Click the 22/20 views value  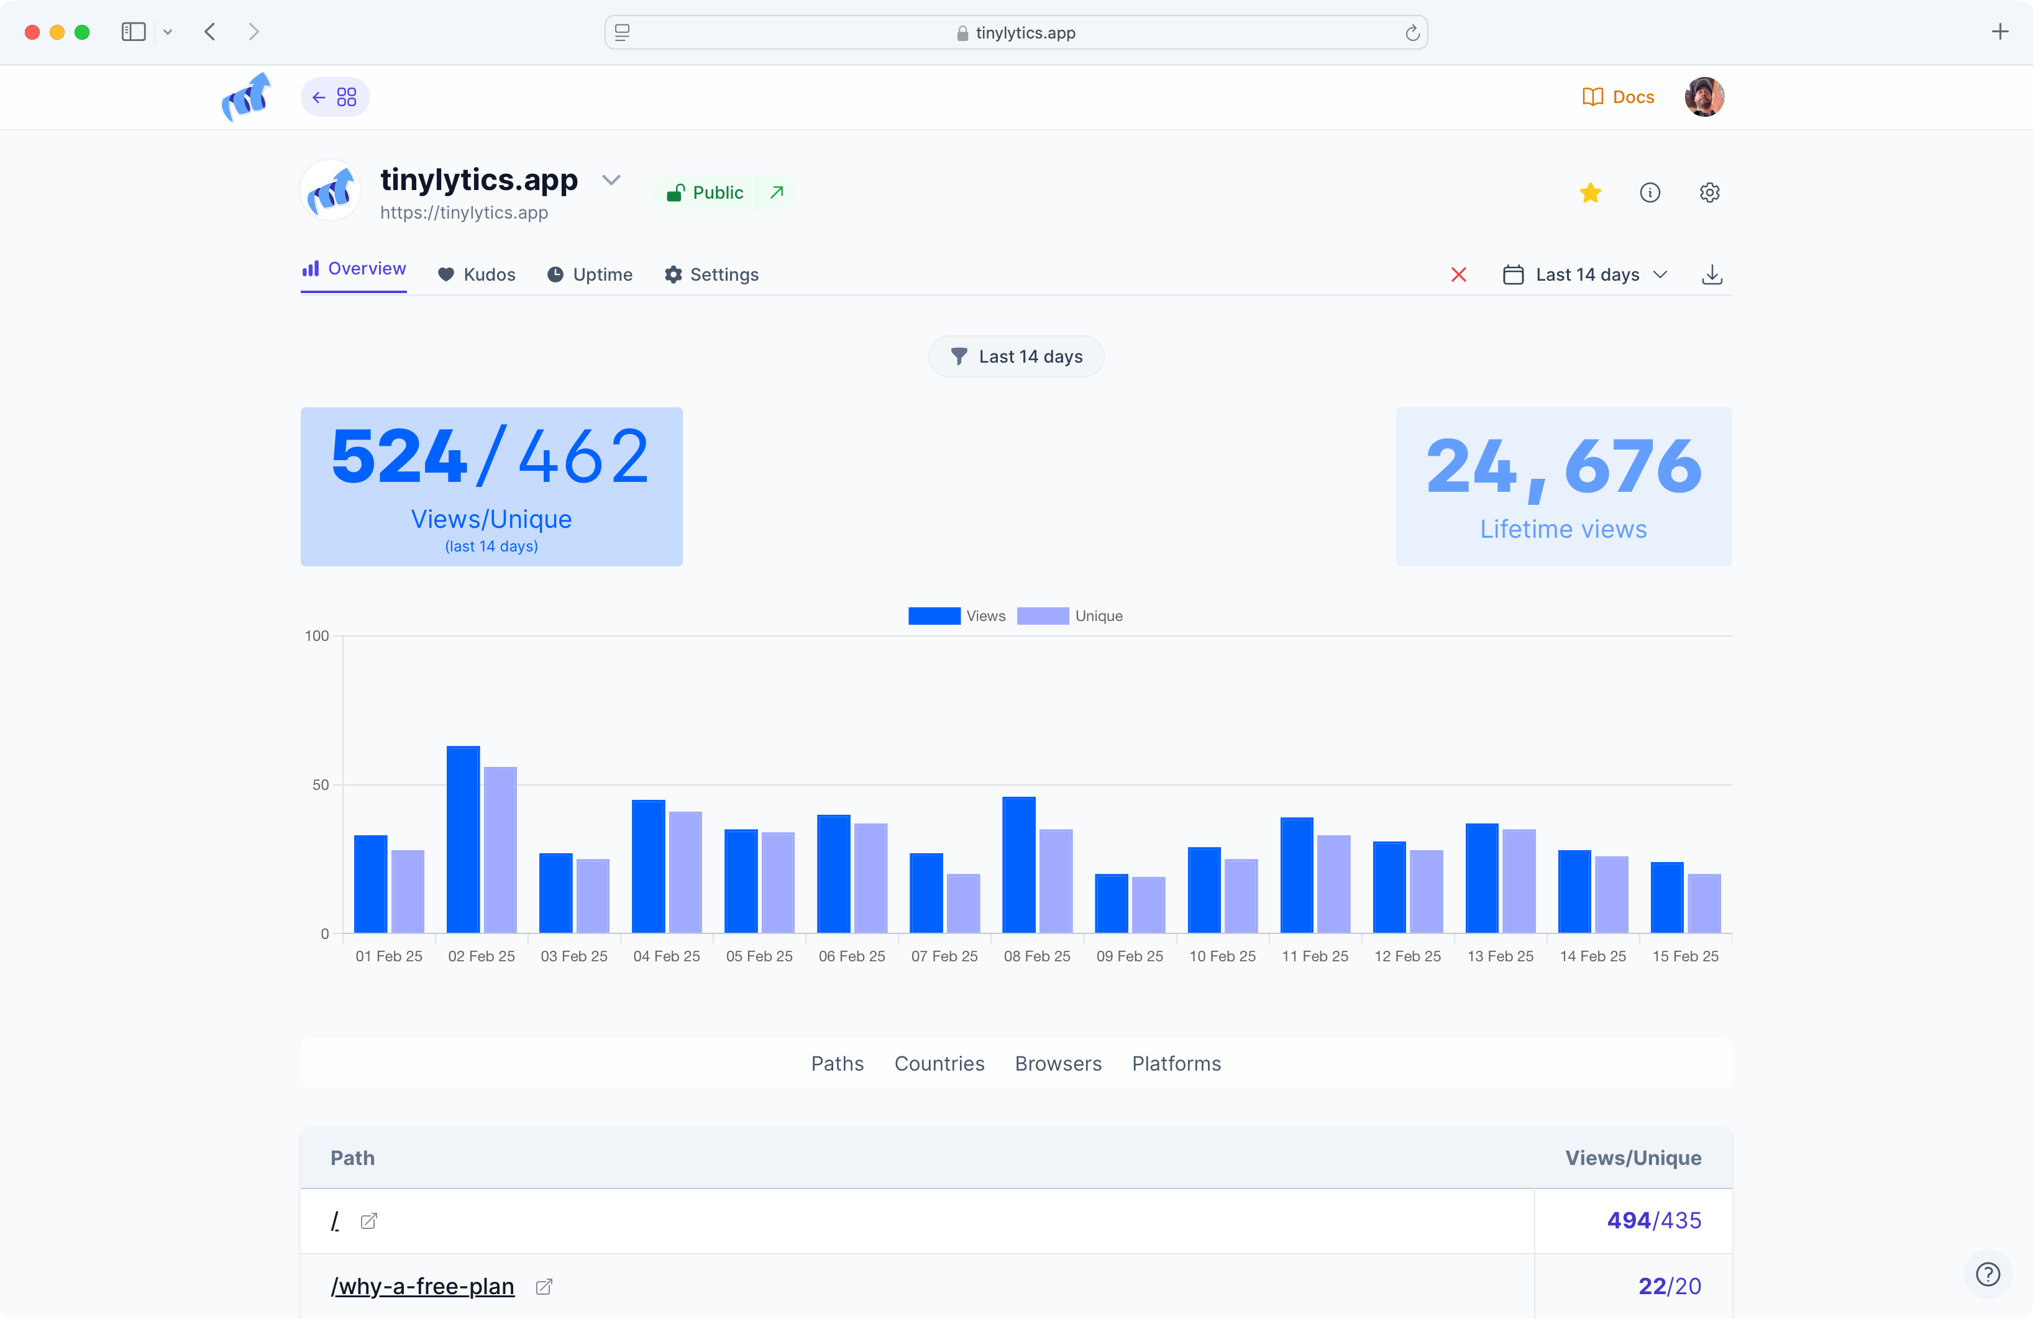tap(1669, 1287)
